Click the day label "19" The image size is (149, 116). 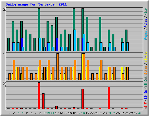tap(87, 113)
